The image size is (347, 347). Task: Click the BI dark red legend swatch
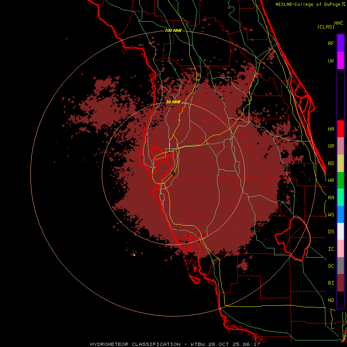pos(340,283)
